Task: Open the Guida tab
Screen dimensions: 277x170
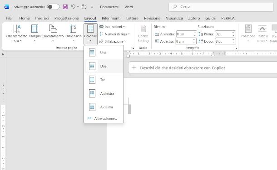Action: pyautogui.click(x=210, y=18)
